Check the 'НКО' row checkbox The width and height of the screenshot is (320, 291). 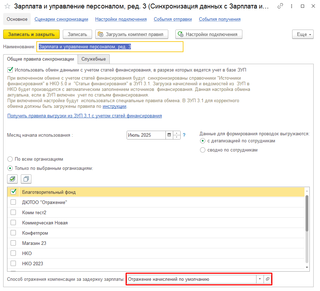pos(13,253)
